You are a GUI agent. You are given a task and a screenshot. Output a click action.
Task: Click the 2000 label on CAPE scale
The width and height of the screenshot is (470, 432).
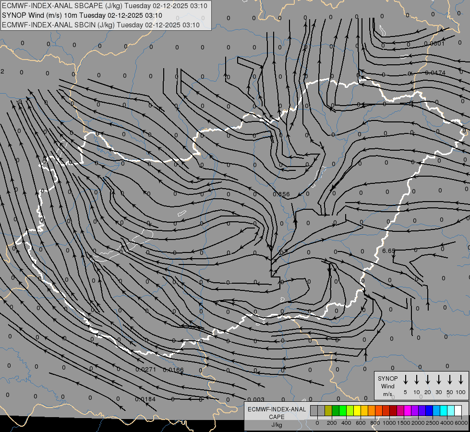tap(418, 423)
